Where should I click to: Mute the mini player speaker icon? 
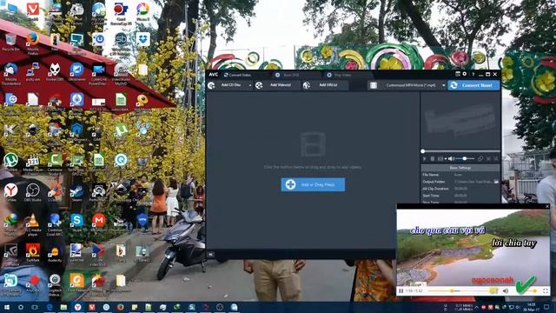click(x=506, y=291)
